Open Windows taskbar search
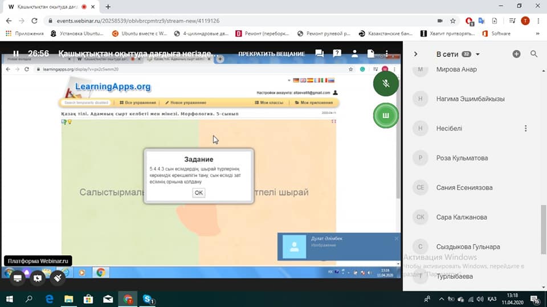Viewport: 547px width, 307px height. 29,299
